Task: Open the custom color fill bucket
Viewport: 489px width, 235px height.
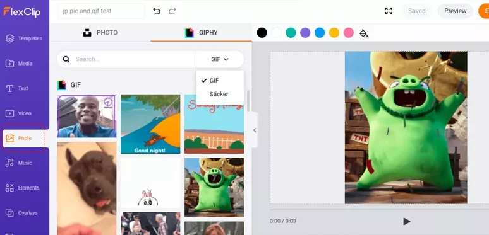Action: click(x=364, y=33)
